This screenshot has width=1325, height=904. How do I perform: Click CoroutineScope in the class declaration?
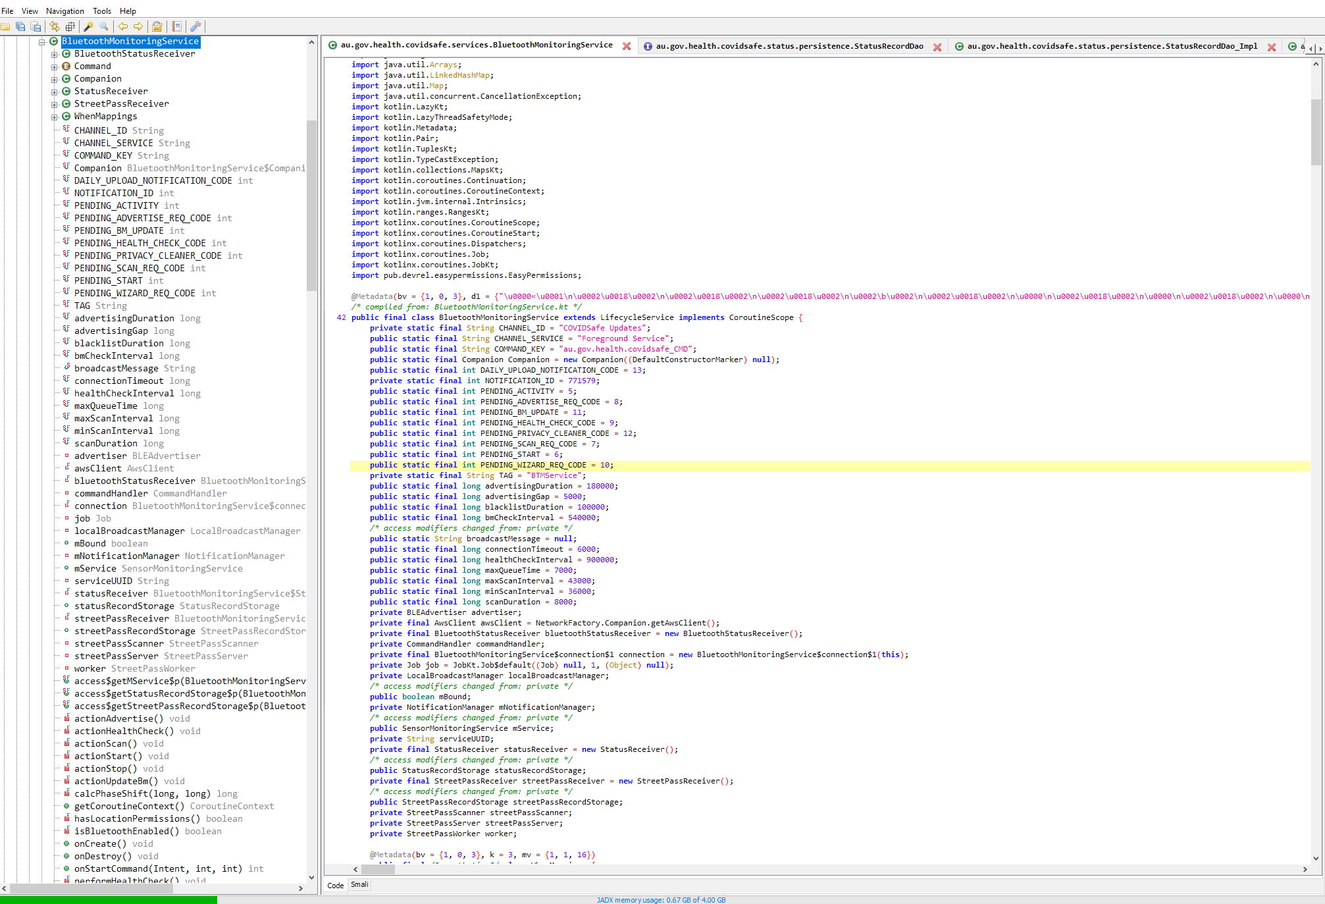click(x=761, y=317)
